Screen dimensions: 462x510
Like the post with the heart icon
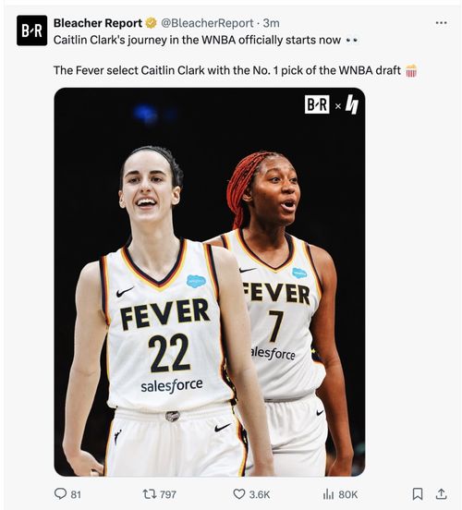[x=239, y=494]
